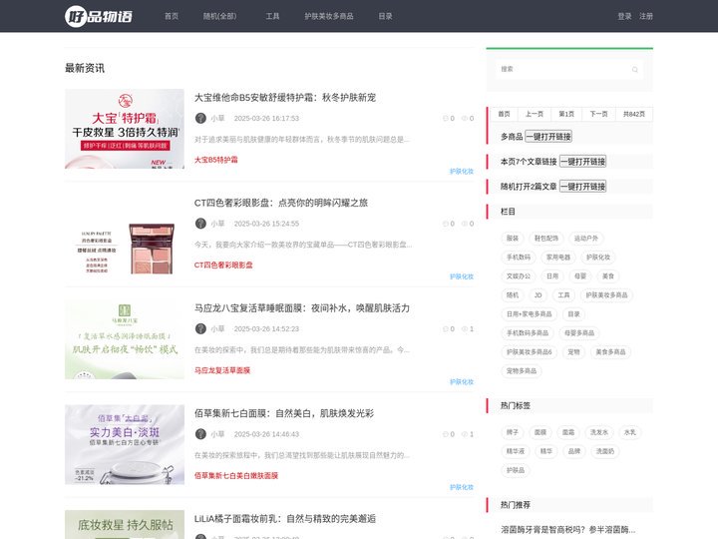Click 一键打开链接 next to 本页7个文章链接

(583, 162)
